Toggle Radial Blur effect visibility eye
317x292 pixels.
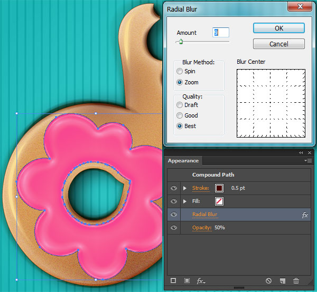174,215
